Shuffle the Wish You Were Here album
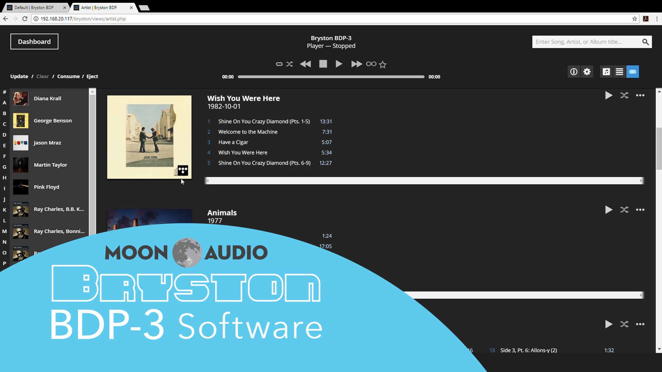 (x=624, y=95)
